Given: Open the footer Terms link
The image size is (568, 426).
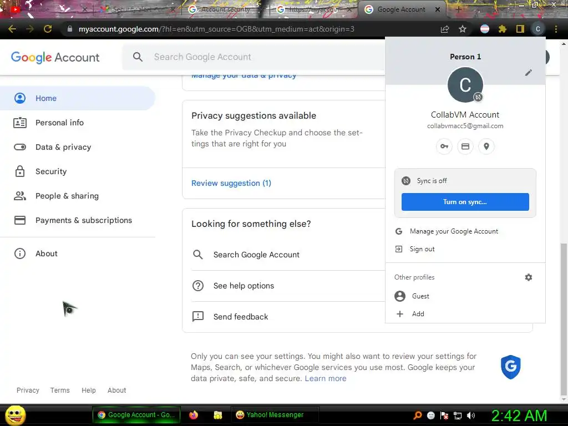Looking at the screenshot, I should [x=60, y=390].
